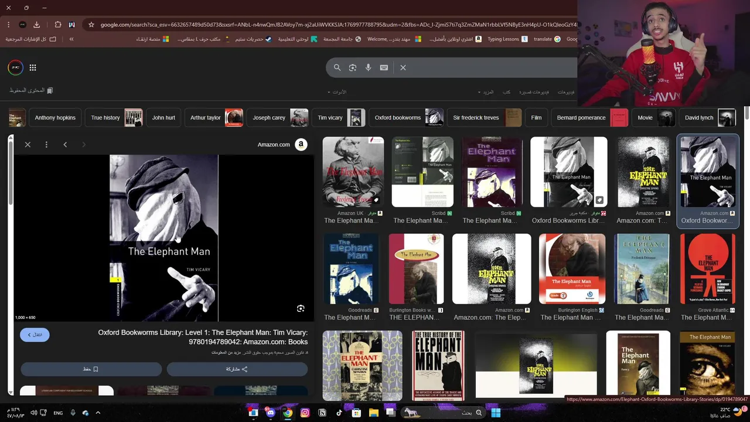The image size is (750, 422).
Task: Select the Arthur taylor filter chip
Action: point(214,118)
